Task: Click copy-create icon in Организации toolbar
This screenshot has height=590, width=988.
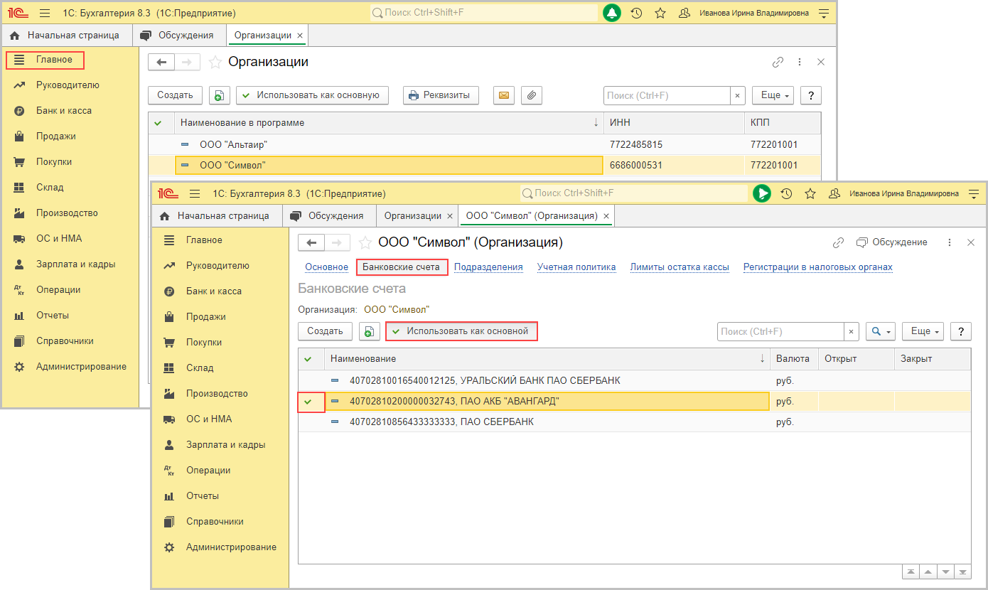Action: coord(220,95)
